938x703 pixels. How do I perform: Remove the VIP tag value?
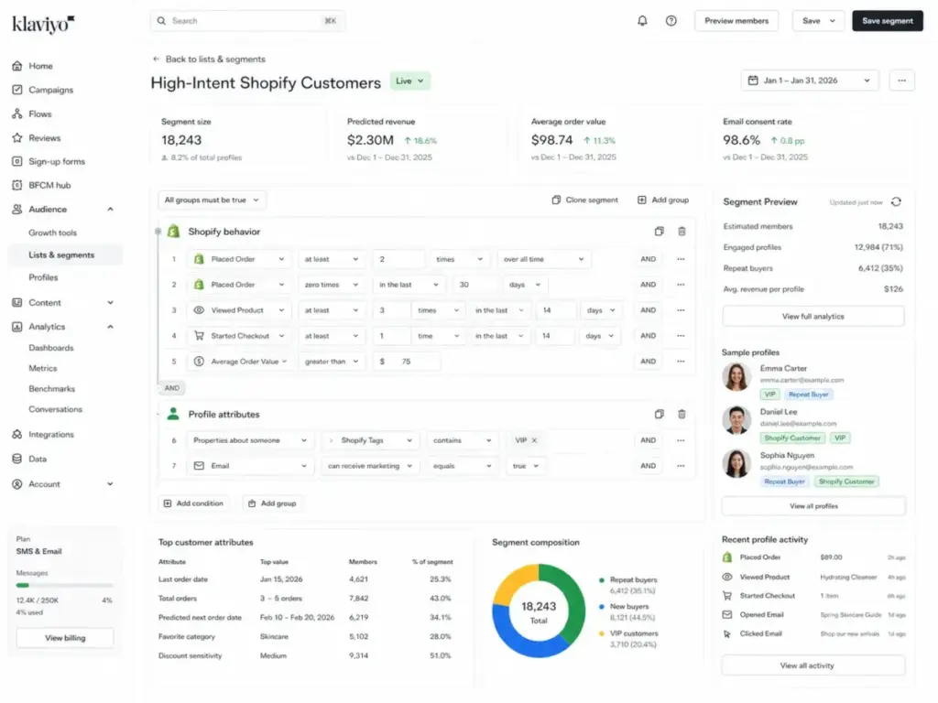click(x=534, y=440)
